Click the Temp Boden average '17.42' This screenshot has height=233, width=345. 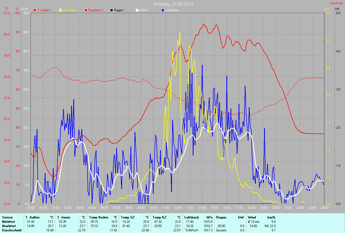(113, 230)
